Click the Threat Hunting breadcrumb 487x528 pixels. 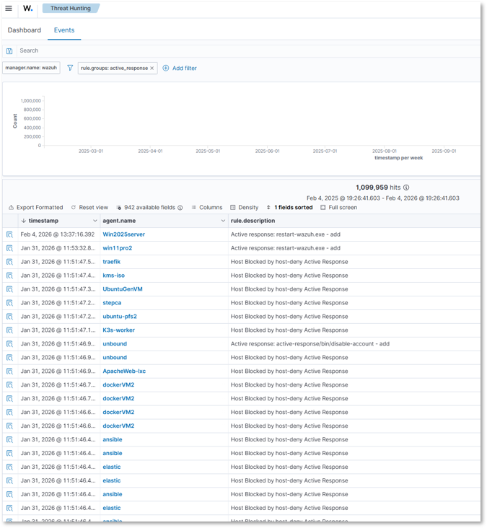click(x=71, y=8)
